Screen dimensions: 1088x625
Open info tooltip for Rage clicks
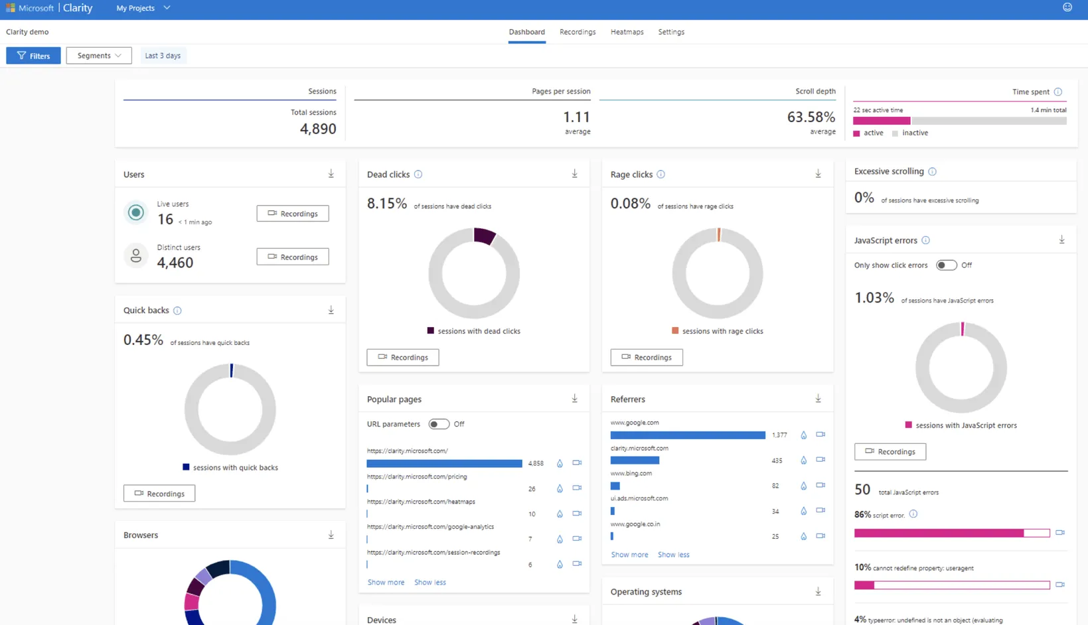[x=661, y=174]
